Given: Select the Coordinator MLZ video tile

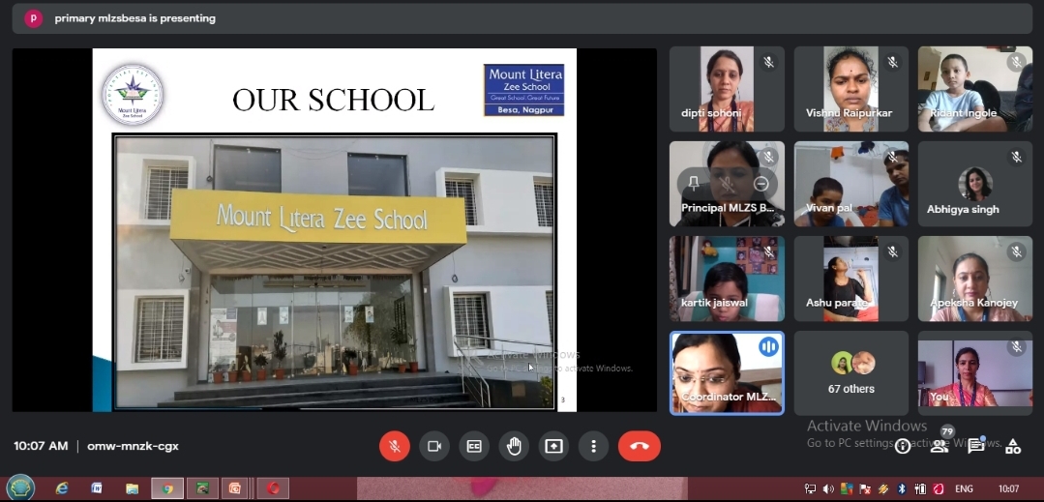Looking at the screenshot, I should click(727, 373).
